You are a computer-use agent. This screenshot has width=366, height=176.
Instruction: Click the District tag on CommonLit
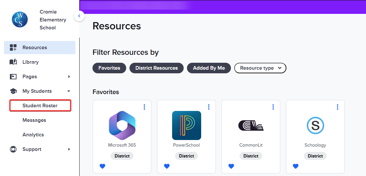click(251, 156)
